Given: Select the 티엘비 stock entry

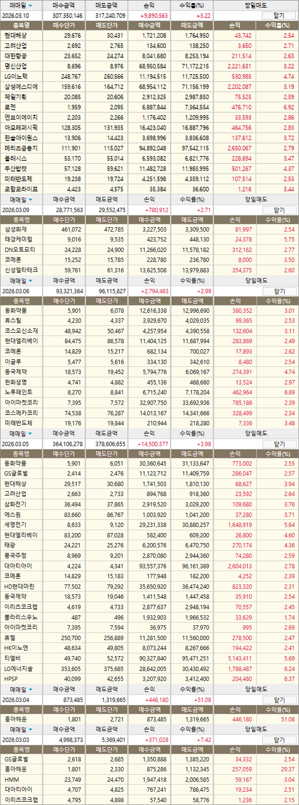Looking at the screenshot, I should click(12, 658).
